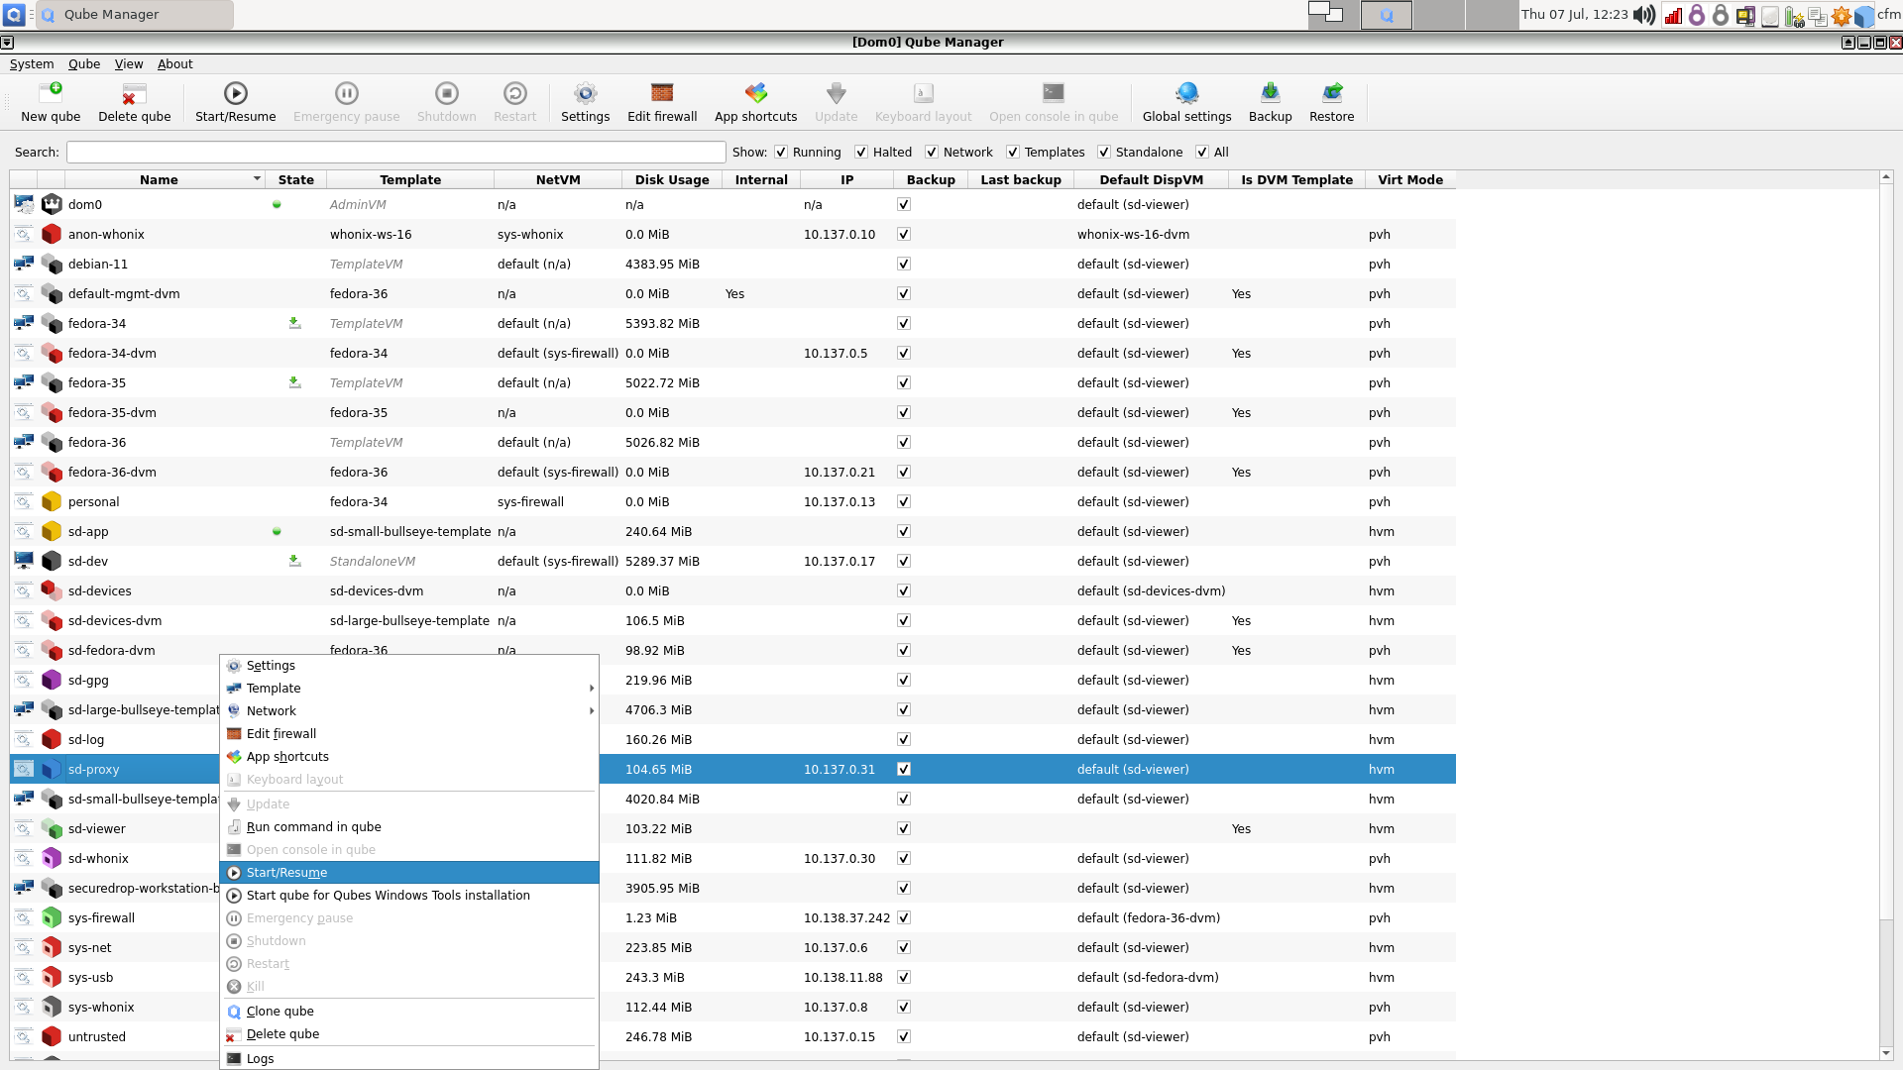Toggle the backup checkbox for debian-11
1903x1070 pixels.
pos(903,265)
